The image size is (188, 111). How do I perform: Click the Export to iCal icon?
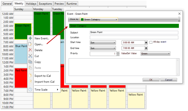pyautogui.click(x=30, y=76)
